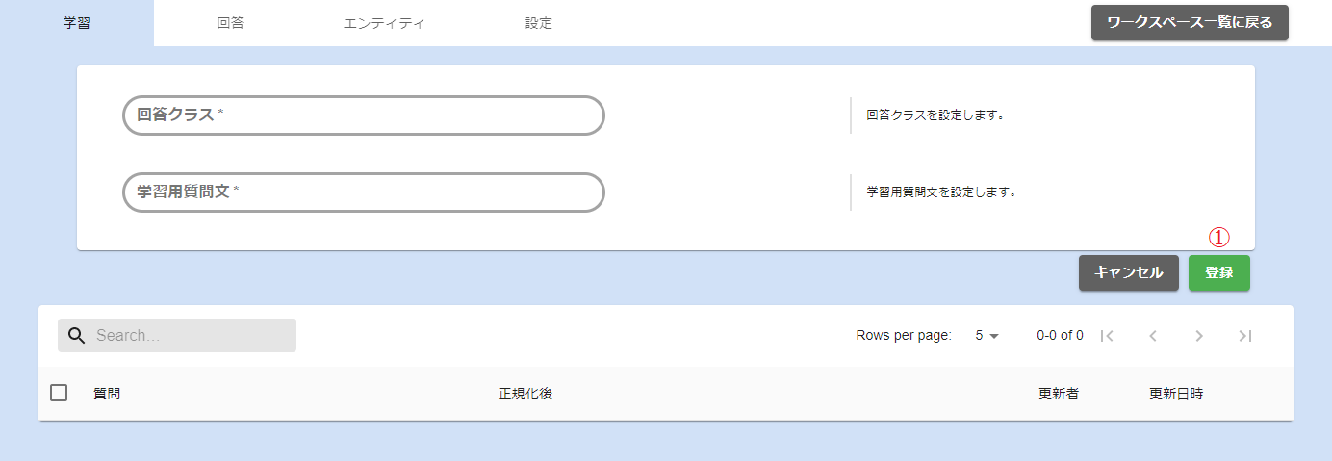This screenshot has height=461, width=1332.
Task: Open the Rows per page dropdown
Action: click(x=987, y=336)
